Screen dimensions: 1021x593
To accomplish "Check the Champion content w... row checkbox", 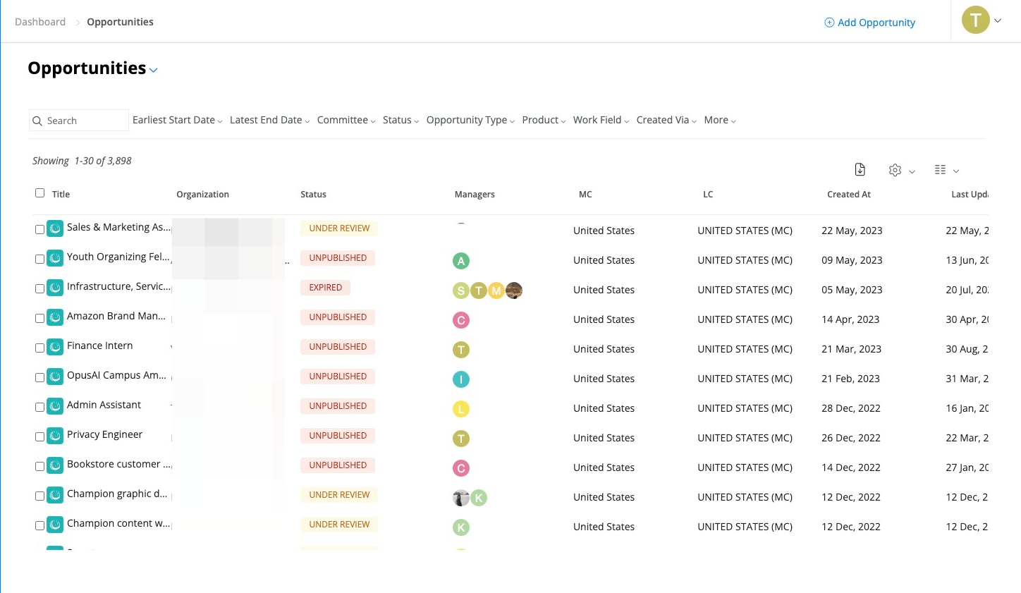I will tap(39, 525).
